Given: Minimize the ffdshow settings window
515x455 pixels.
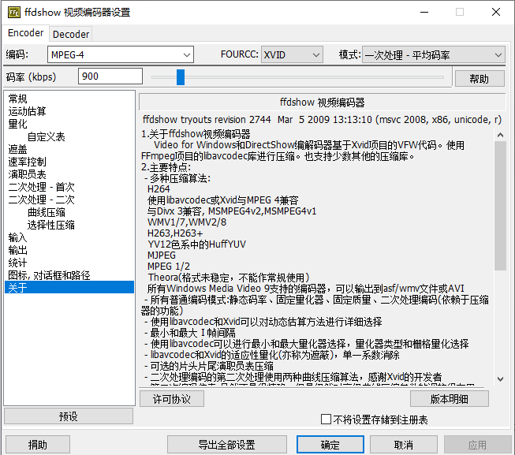Looking at the screenshot, I should pos(424,13).
